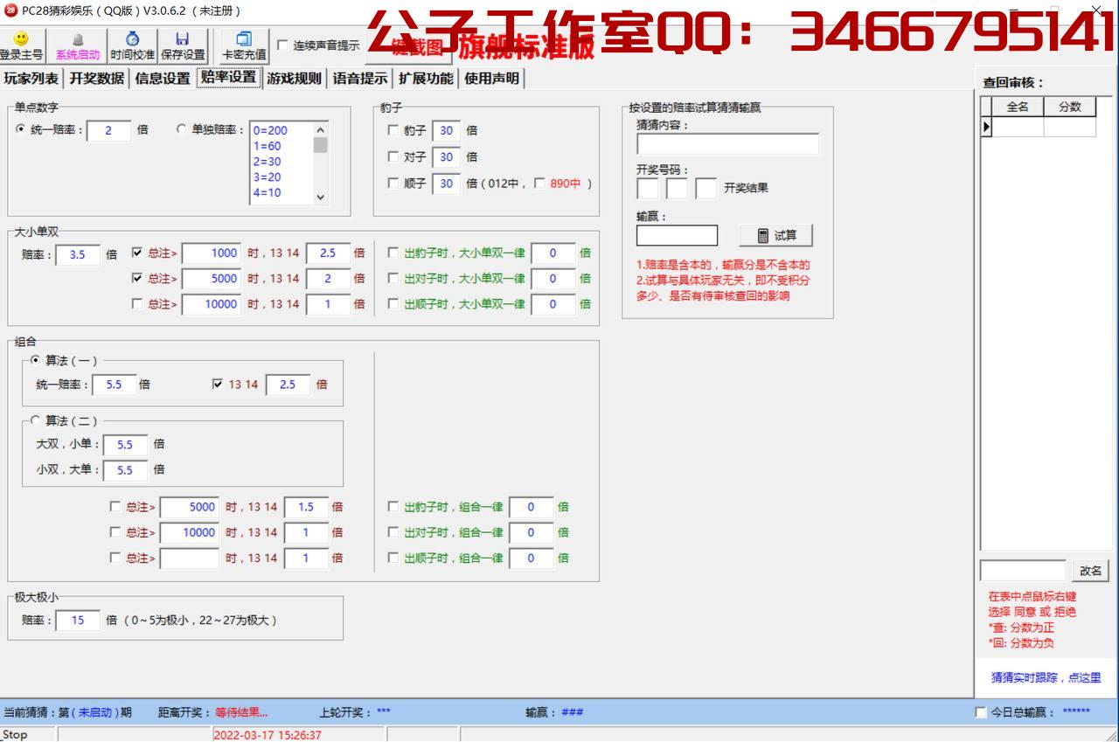The height and width of the screenshot is (742, 1119).
Task: Check 总注>10000 checkbox in 大小单双
Action: (137, 304)
